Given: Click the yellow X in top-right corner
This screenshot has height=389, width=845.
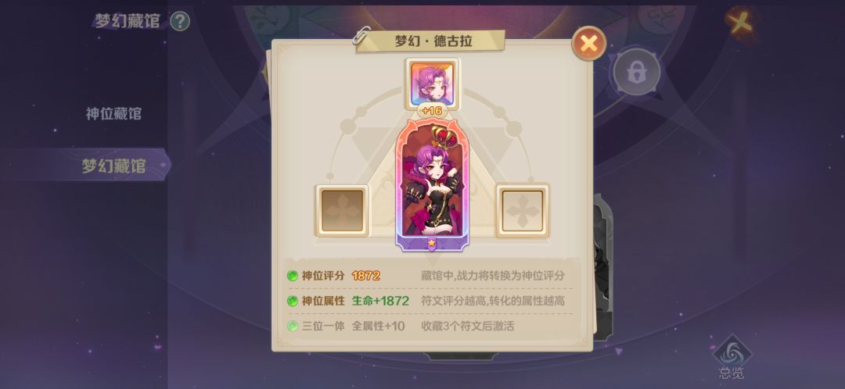Looking at the screenshot, I should (x=740, y=22).
